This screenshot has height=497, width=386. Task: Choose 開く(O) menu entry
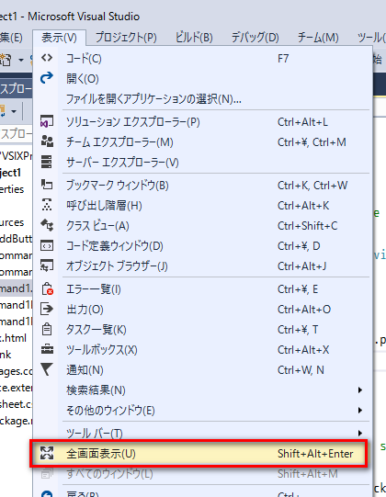click(203, 78)
